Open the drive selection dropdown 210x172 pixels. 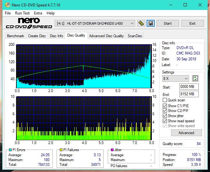coord(95,23)
